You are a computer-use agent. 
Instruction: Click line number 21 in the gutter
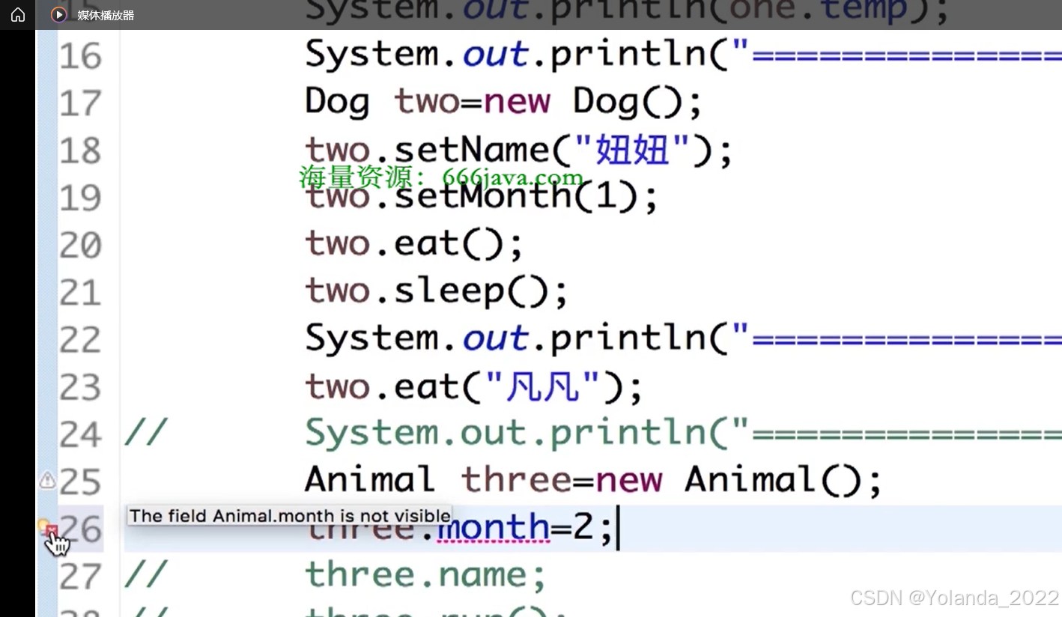[x=80, y=292]
